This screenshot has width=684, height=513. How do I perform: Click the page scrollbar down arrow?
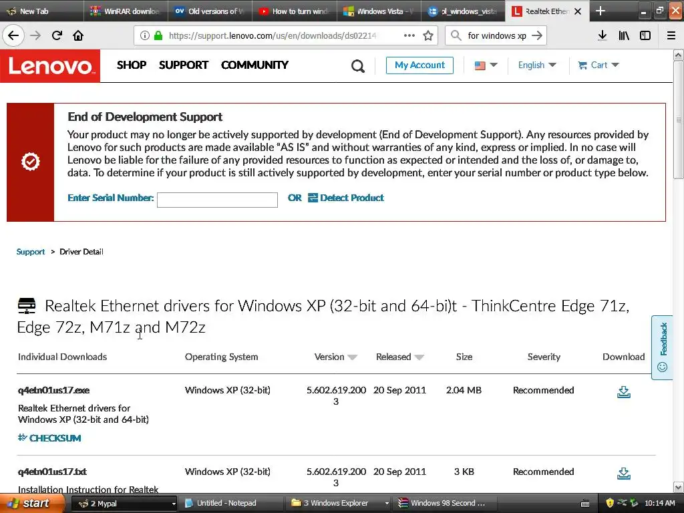679,487
